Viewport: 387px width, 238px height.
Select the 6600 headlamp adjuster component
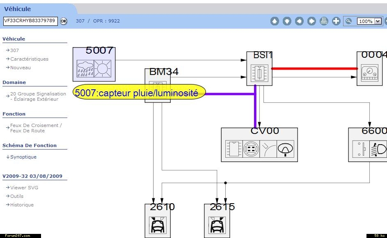pyautogui.click(x=367, y=145)
